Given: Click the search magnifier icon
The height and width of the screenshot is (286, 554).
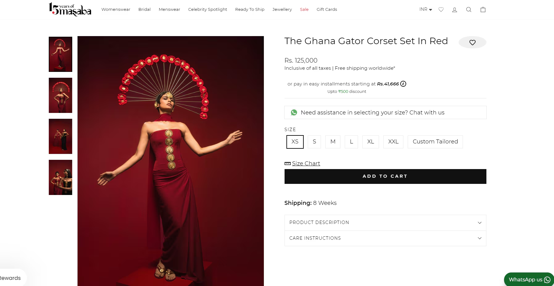Looking at the screenshot, I should click(469, 10).
